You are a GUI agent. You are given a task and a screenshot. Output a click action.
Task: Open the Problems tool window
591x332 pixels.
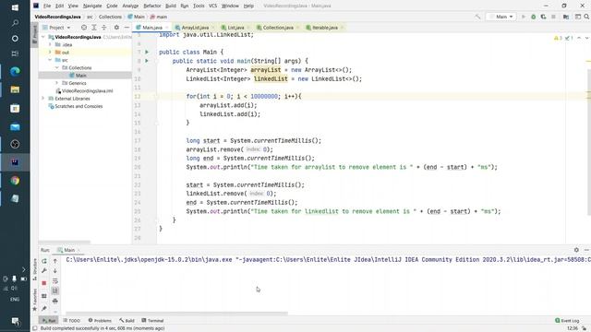tap(100, 320)
